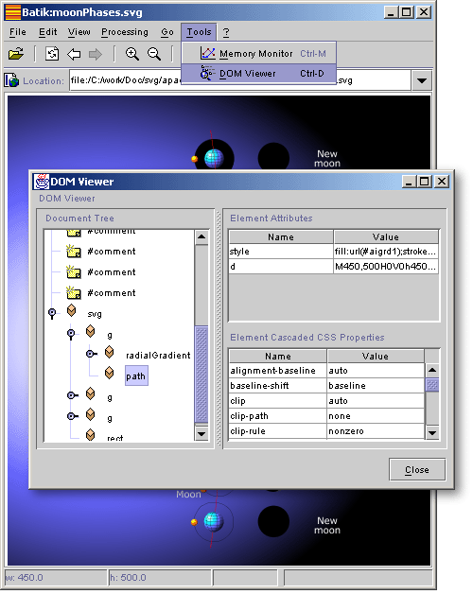Maximize the DOM Viewer window
Viewport: 473px width, 594px height.
pos(425,182)
